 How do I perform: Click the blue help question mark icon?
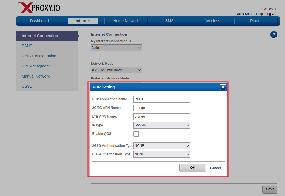click(x=273, y=34)
